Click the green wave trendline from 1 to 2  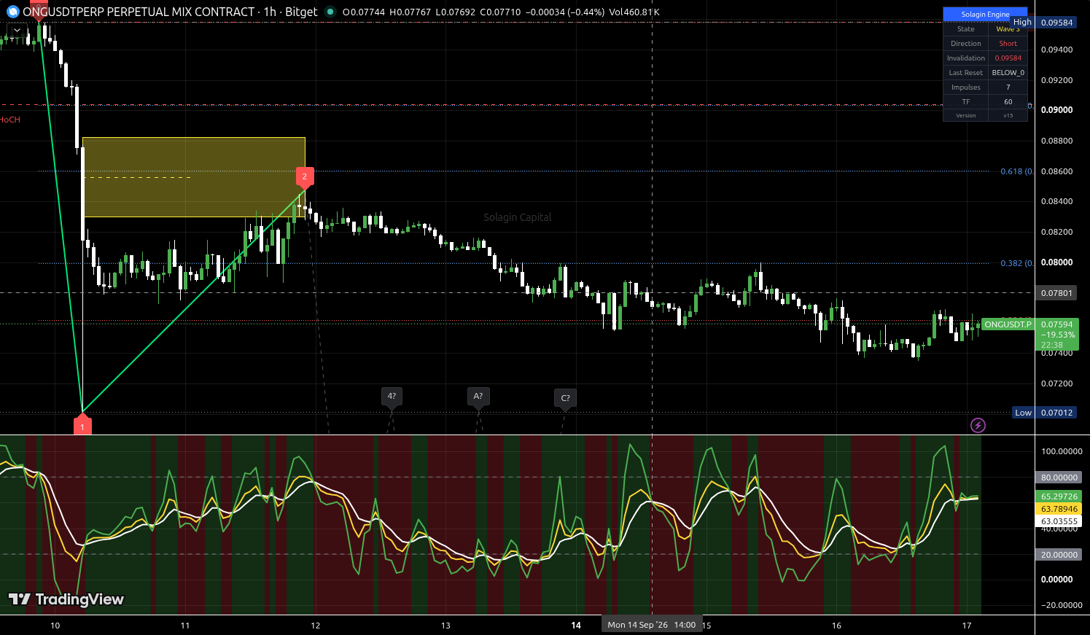pos(193,300)
